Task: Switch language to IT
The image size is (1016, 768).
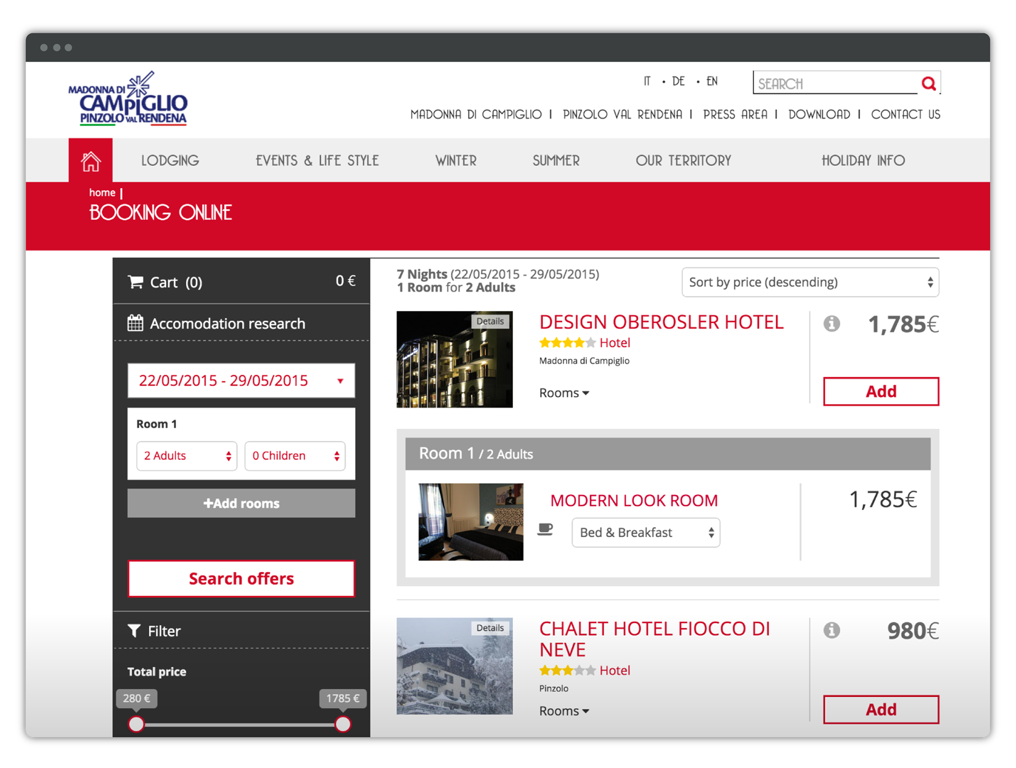Action: 647,81
